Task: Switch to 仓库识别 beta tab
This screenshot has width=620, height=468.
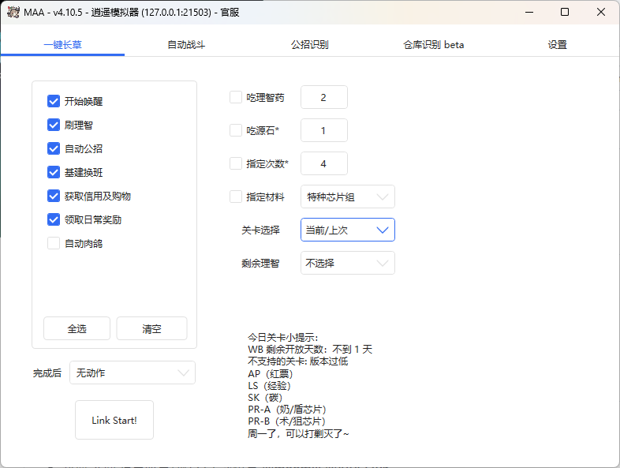Action: (x=433, y=45)
